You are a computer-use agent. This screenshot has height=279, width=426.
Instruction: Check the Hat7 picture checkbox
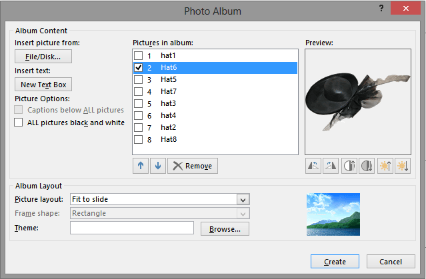coord(138,91)
